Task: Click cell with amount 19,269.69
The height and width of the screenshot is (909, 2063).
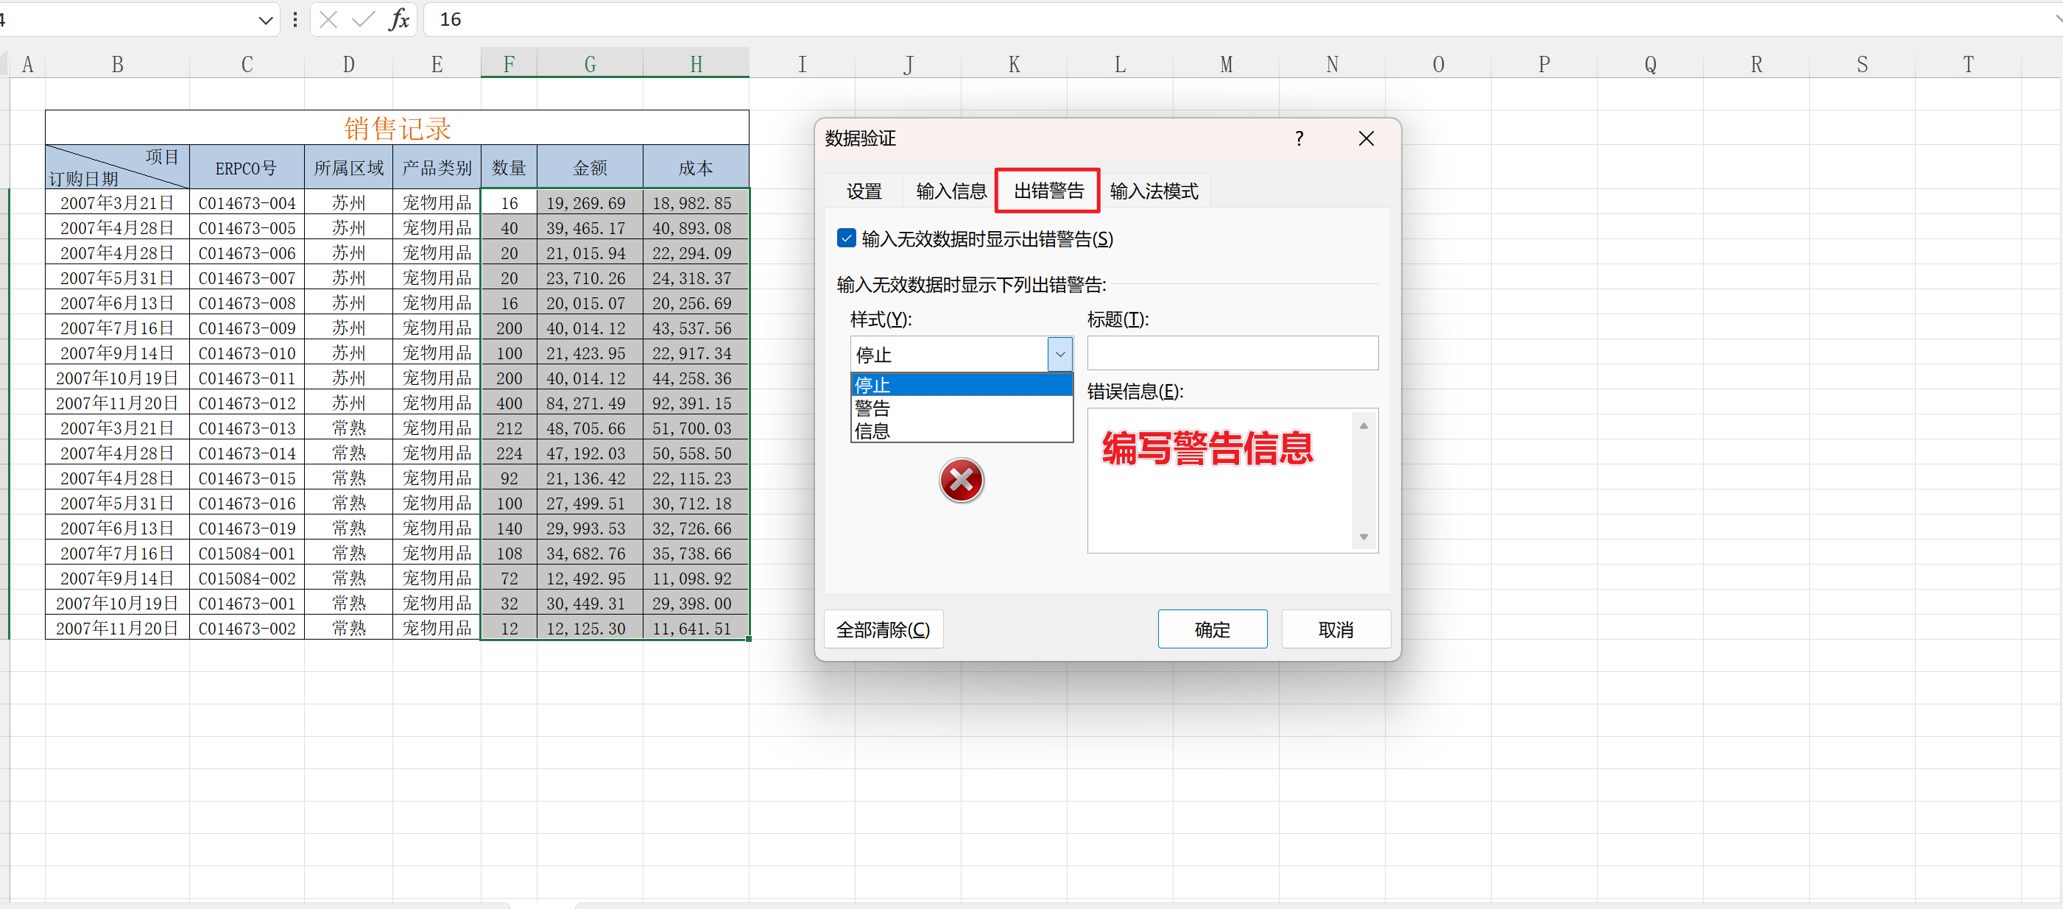Action: 590,202
